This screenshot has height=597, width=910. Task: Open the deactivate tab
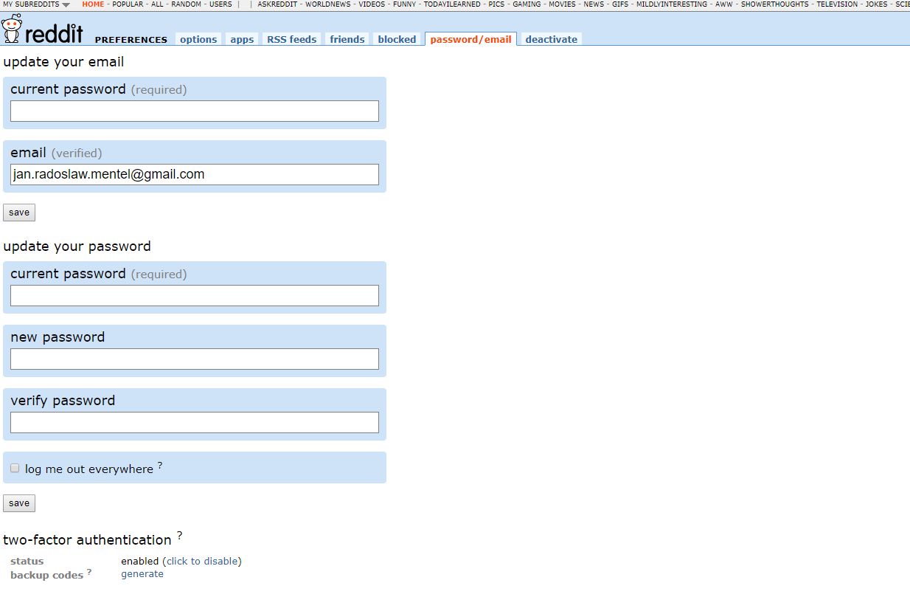click(x=551, y=39)
